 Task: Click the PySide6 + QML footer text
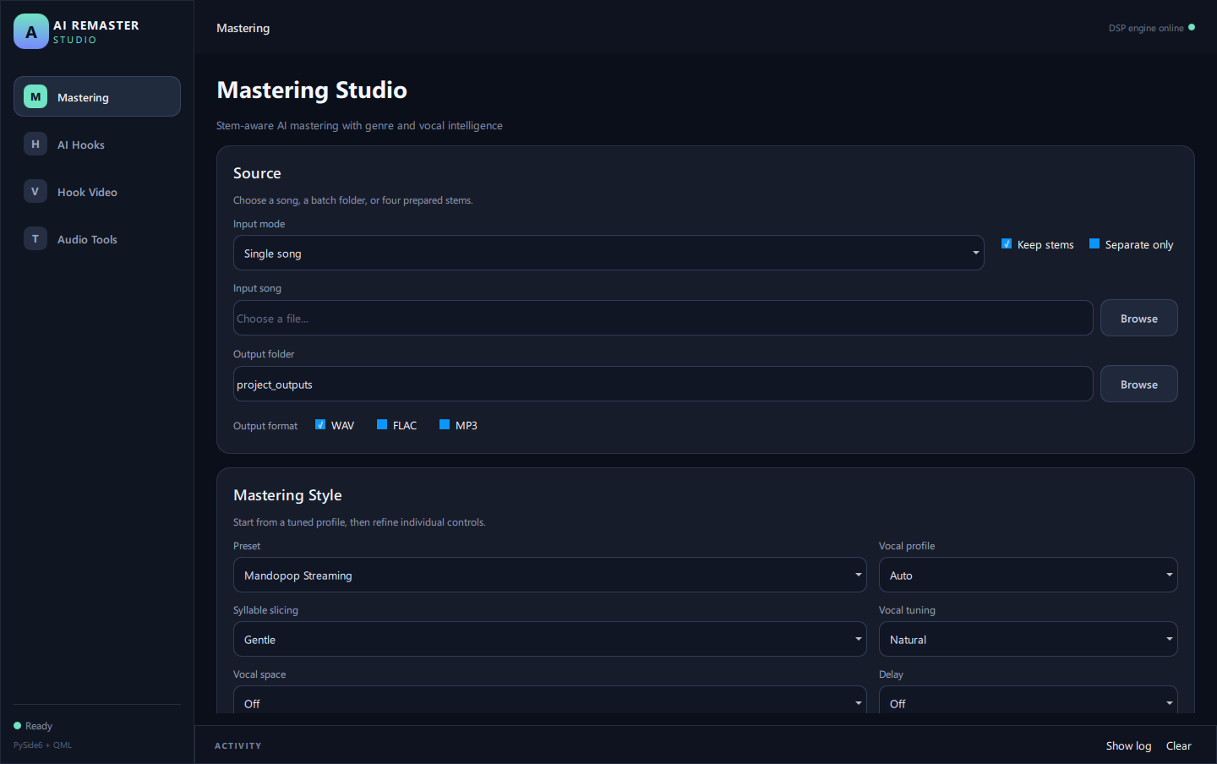[x=42, y=745]
